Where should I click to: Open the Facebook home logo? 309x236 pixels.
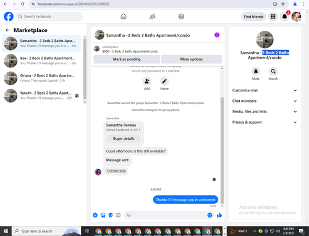(x=9, y=17)
